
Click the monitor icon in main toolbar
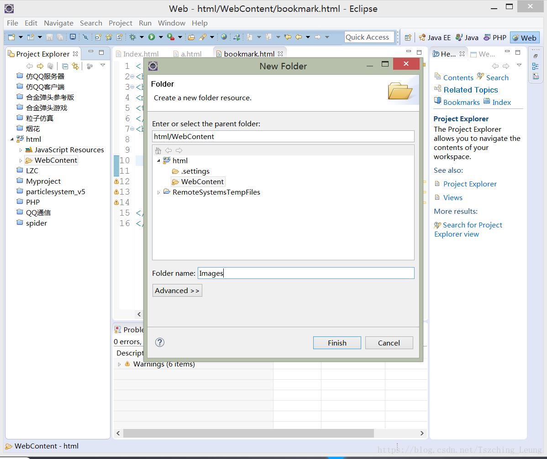[x=73, y=37]
